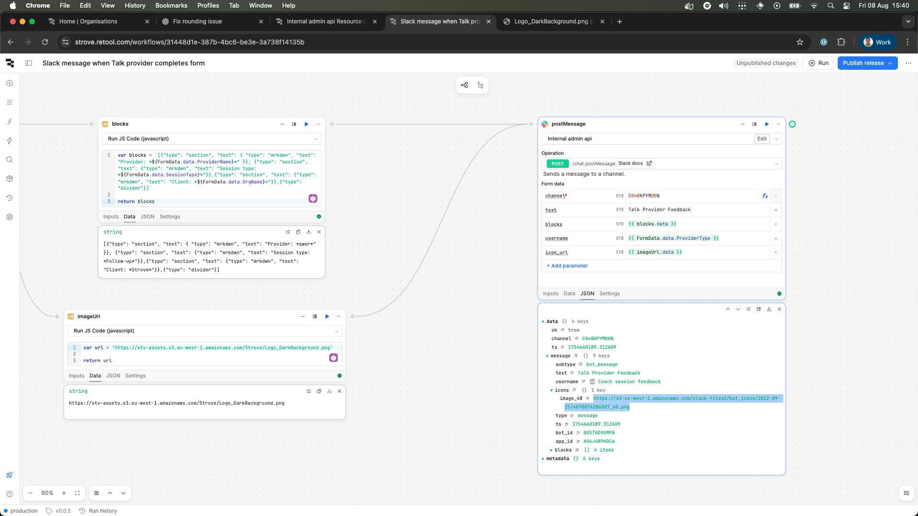Toggle split view on postMessage block

coord(754,124)
